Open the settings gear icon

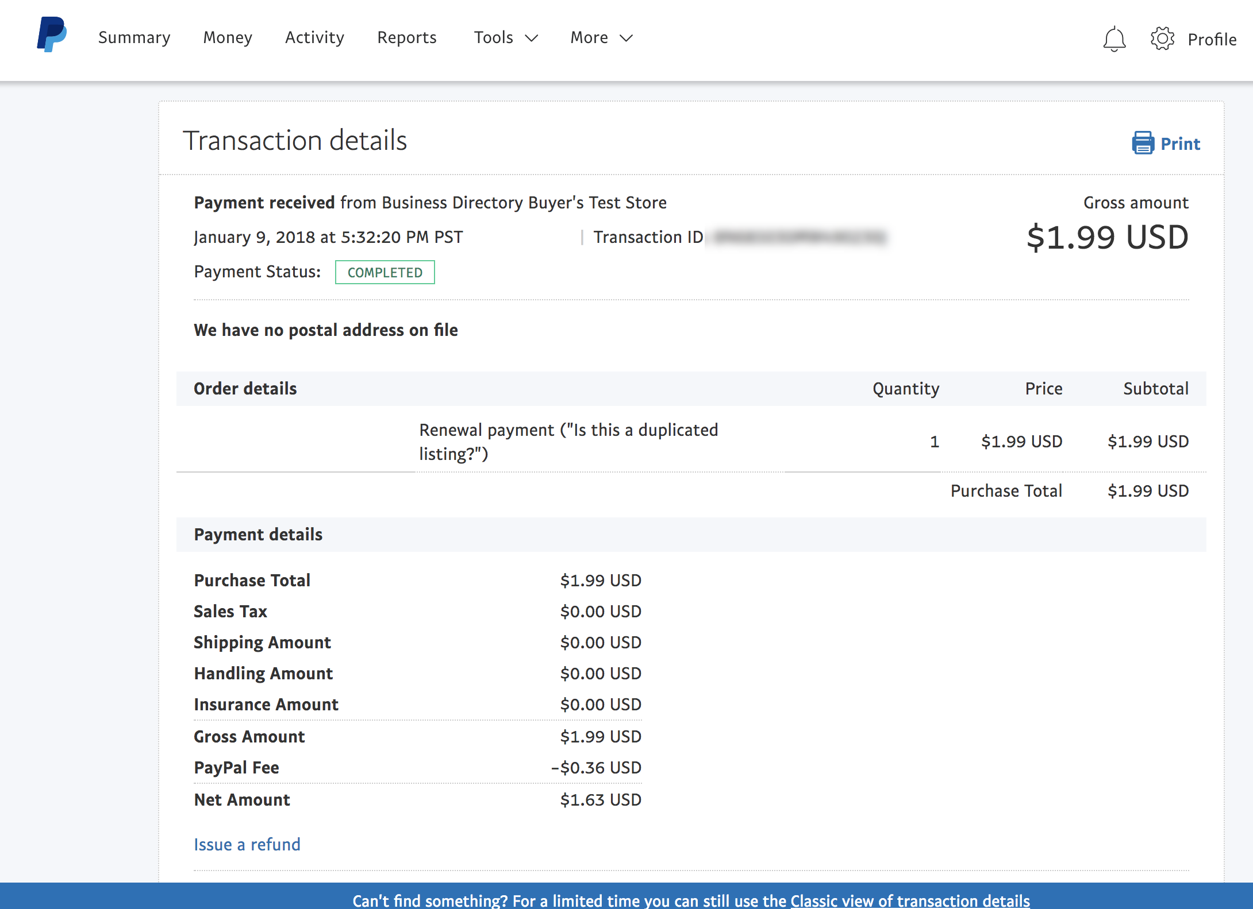(x=1162, y=38)
